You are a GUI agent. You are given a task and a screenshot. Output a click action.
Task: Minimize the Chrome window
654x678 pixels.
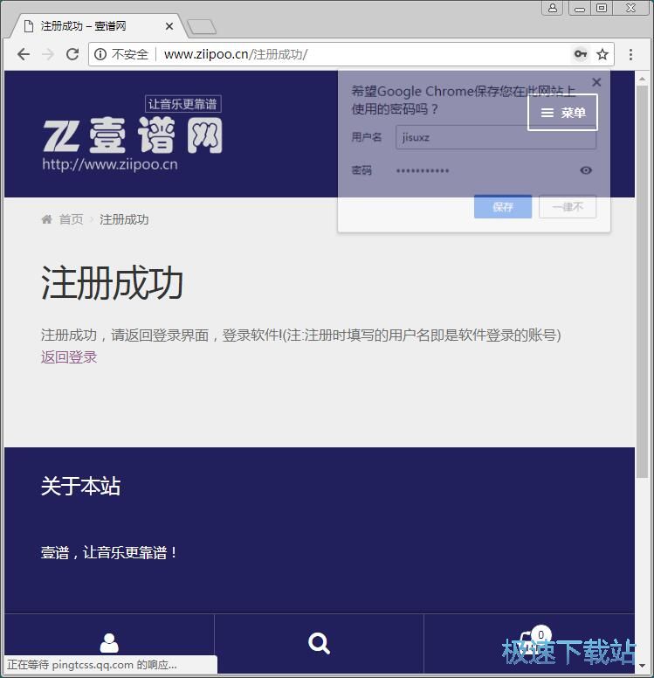click(x=580, y=8)
